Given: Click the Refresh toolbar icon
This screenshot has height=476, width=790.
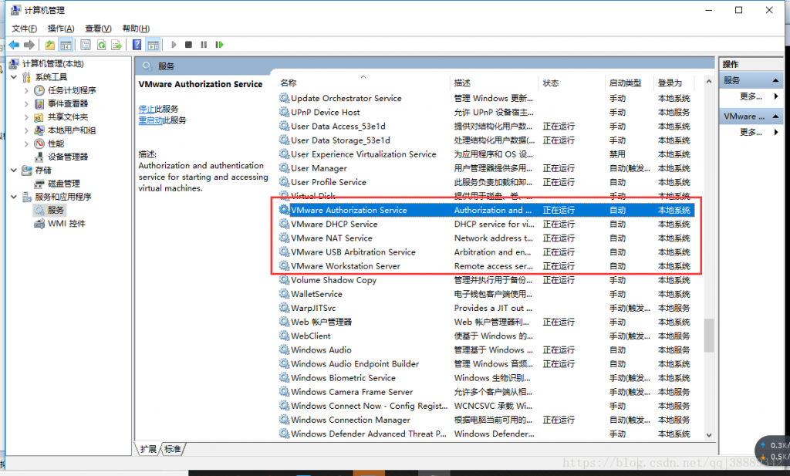Looking at the screenshot, I should [x=101, y=45].
